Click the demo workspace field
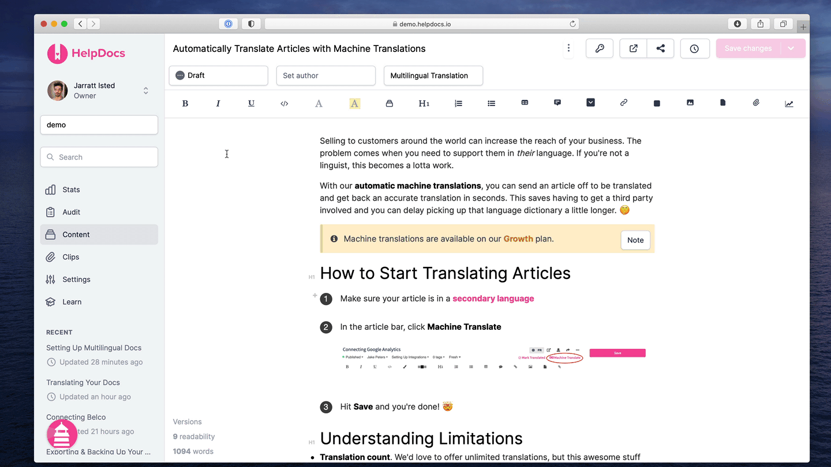The width and height of the screenshot is (831, 467). 99,125
